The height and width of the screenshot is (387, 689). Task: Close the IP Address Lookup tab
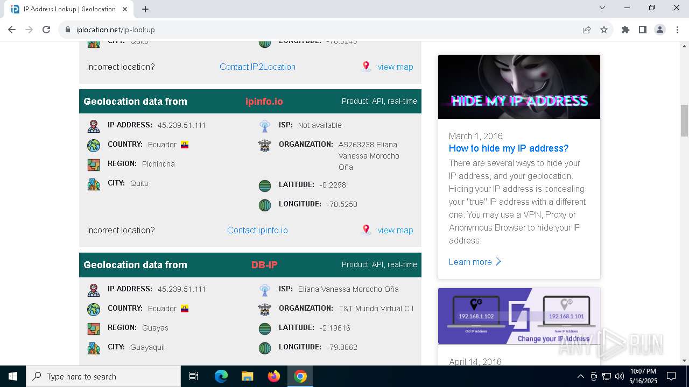[x=126, y=9]
